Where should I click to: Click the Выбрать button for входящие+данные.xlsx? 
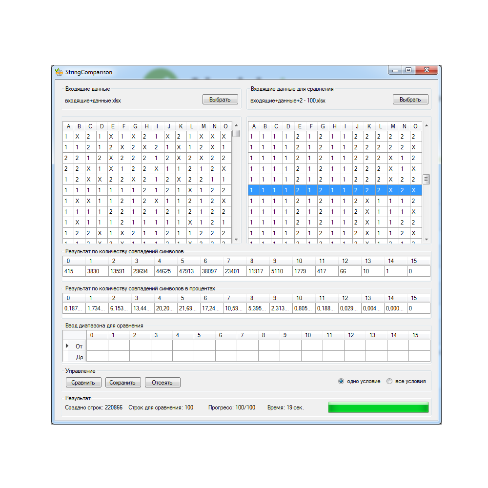220,100
